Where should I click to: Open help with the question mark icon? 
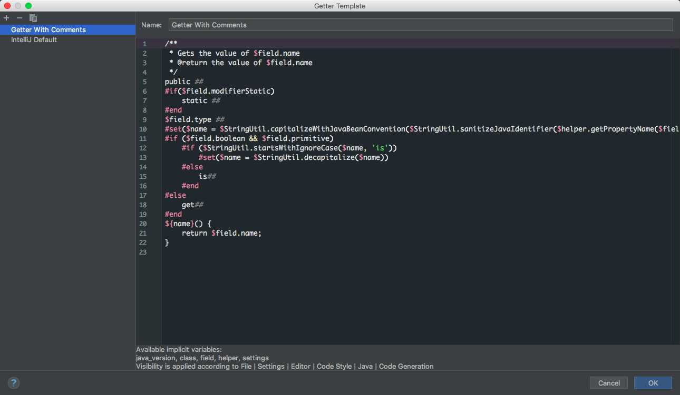[x=14, y=383]
